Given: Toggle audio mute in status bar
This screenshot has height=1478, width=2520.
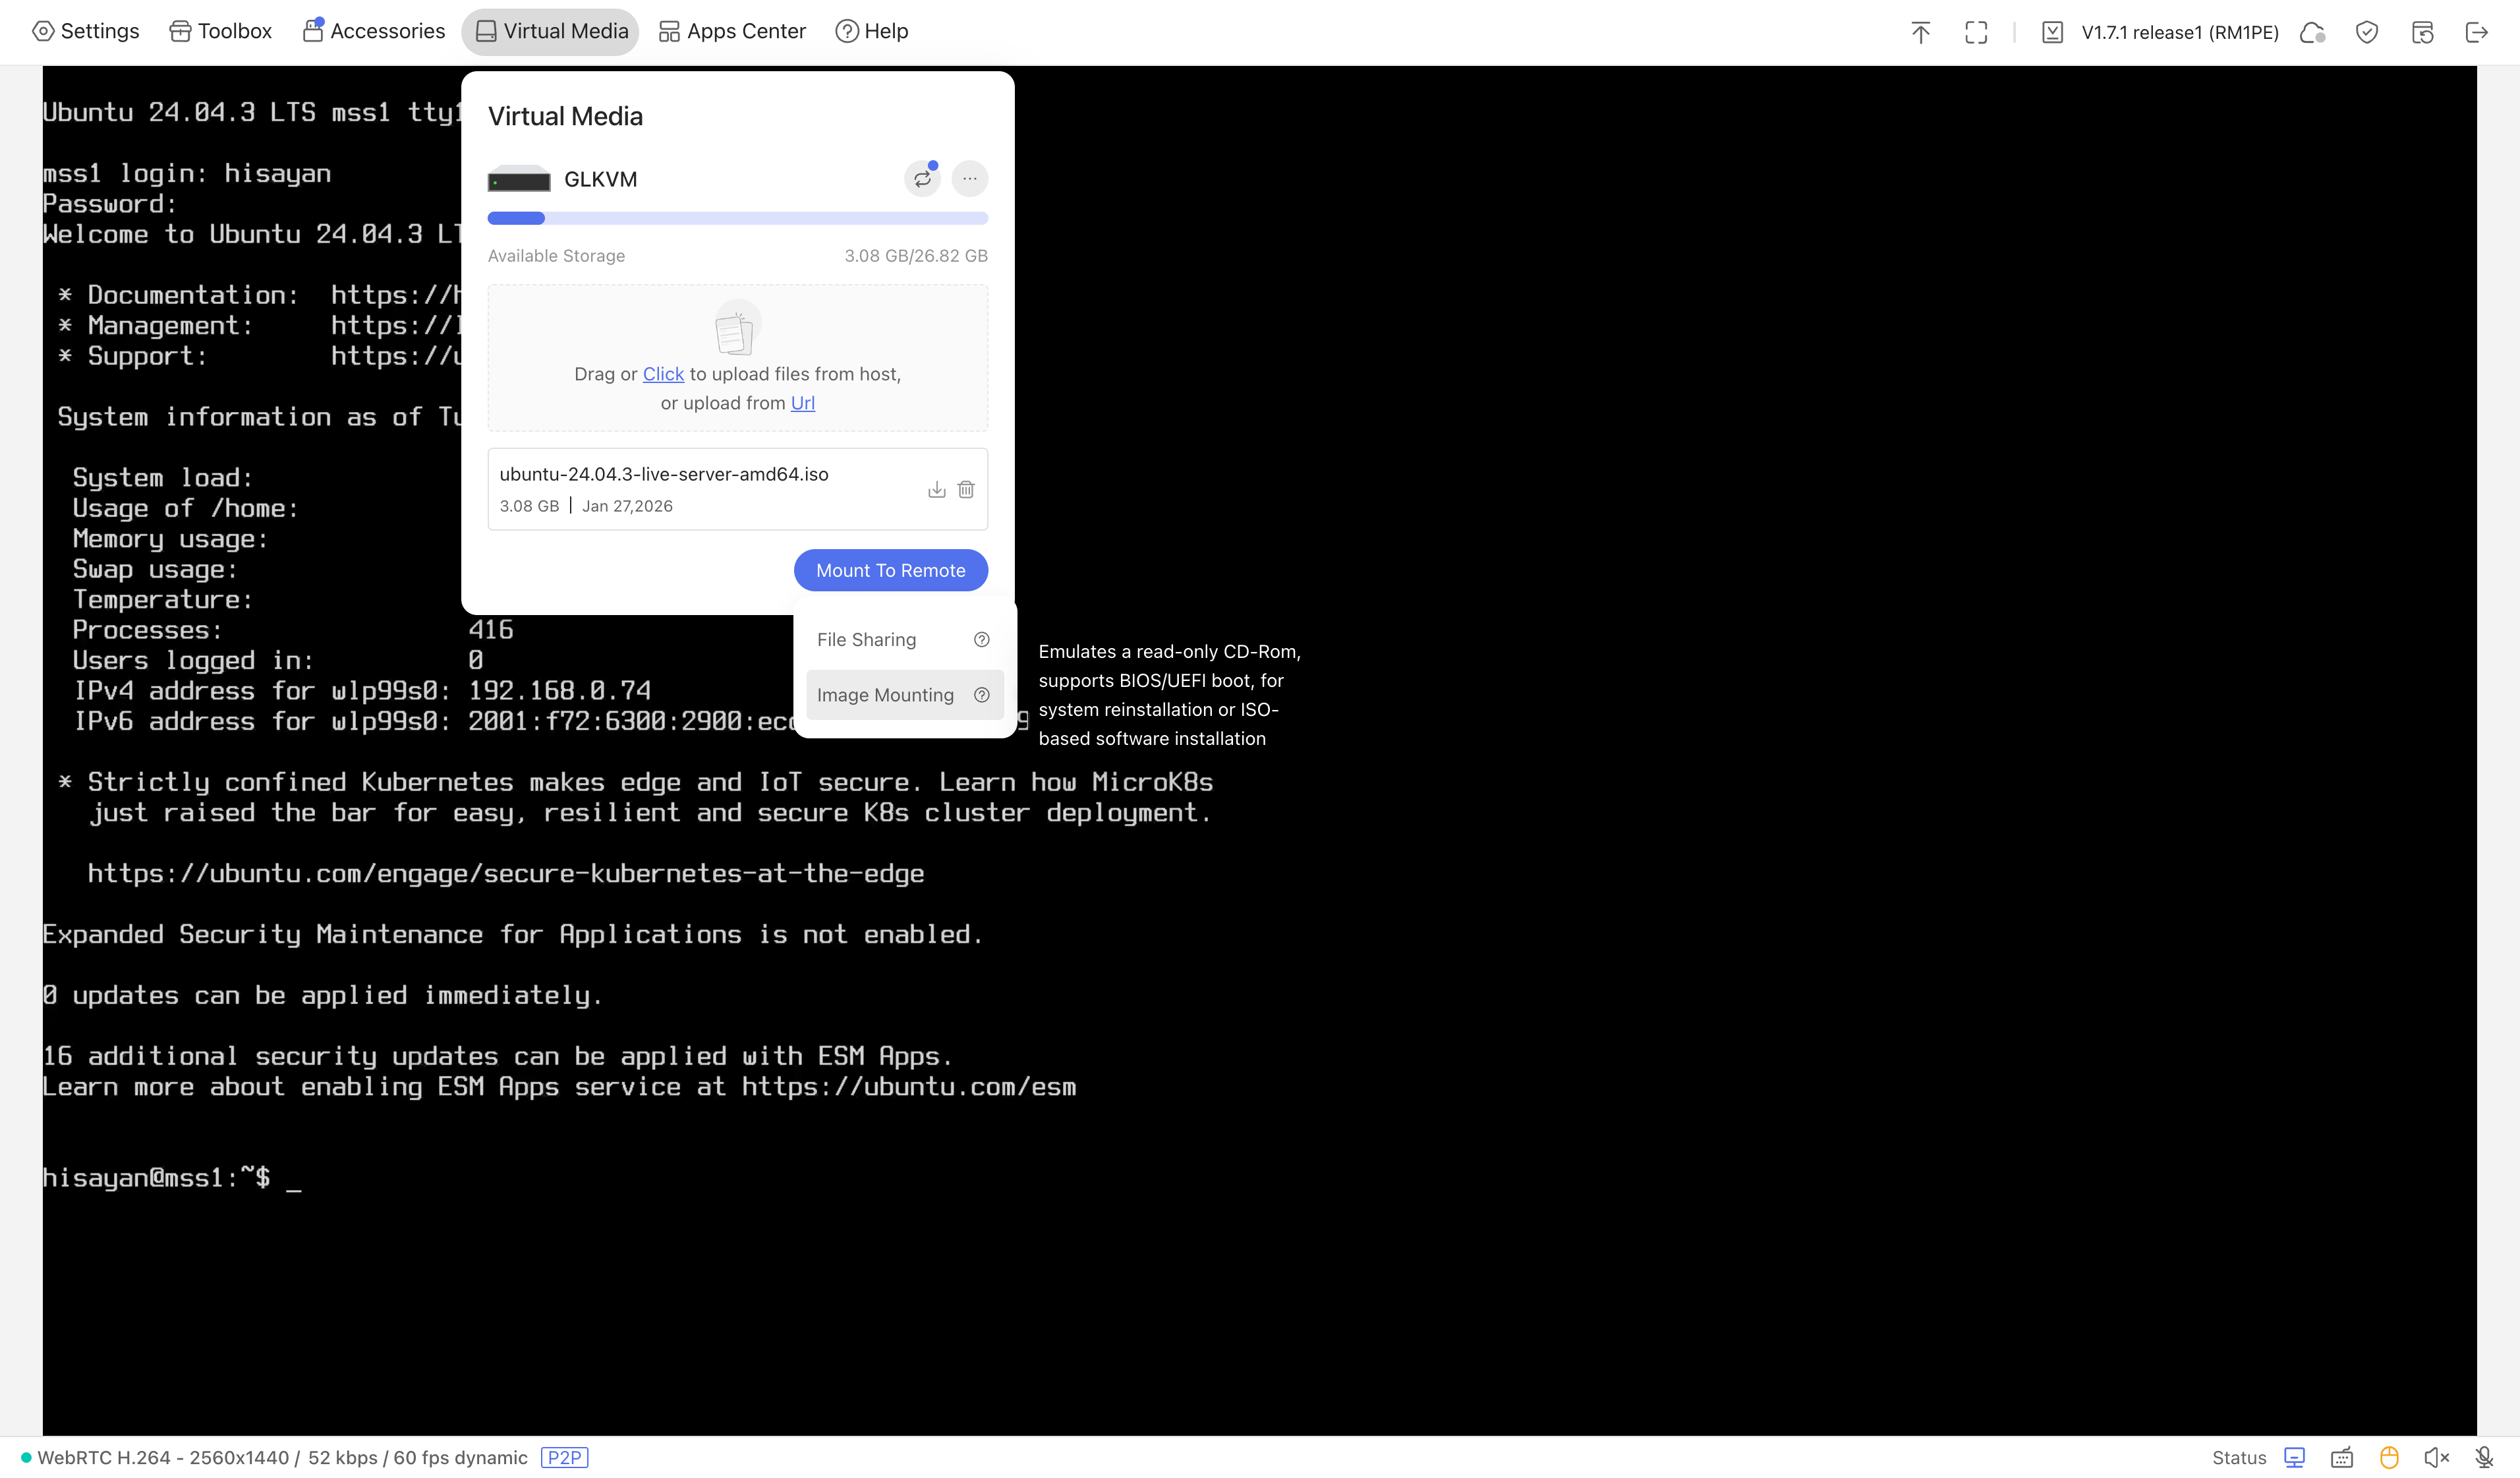Looking at the screenshot, I should click(x=2436, y=1457).
